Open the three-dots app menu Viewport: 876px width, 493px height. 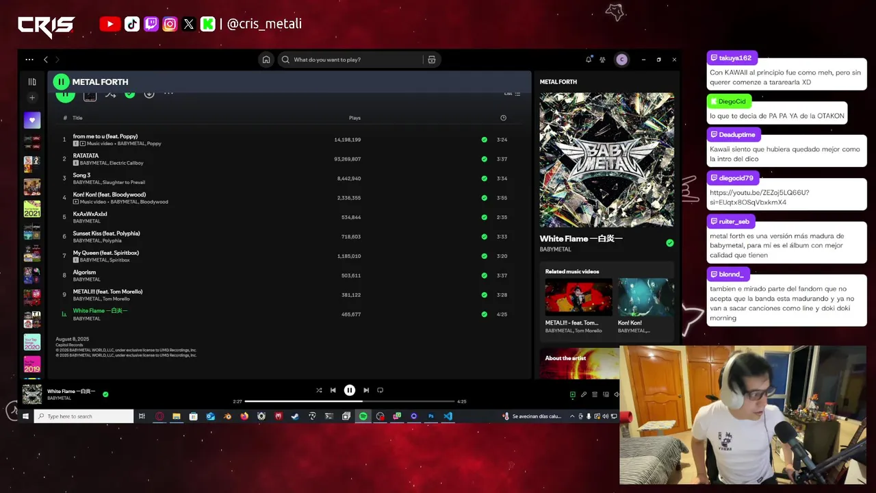pyautogui.click(x=29, y=60)
